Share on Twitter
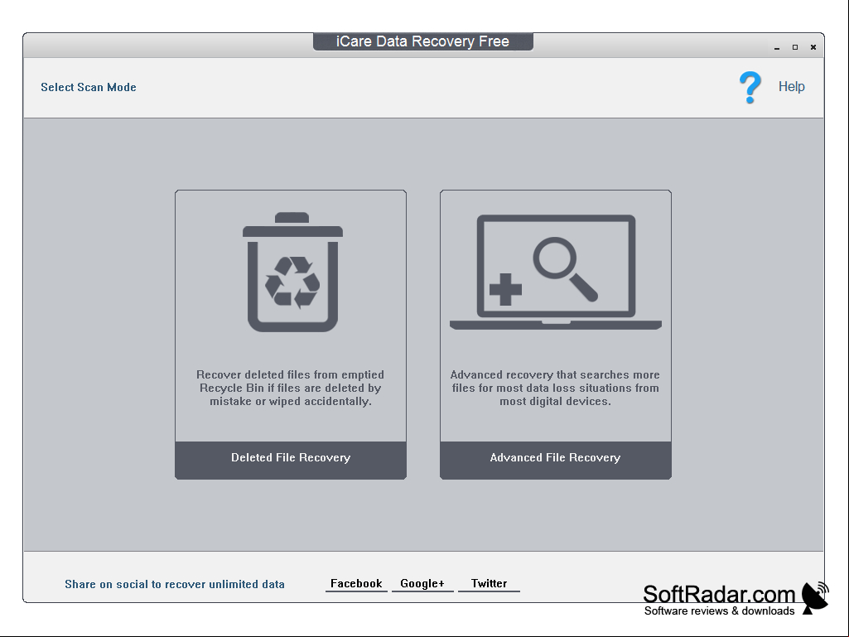This screenshot has width=849, height=637. pos(489,583)
